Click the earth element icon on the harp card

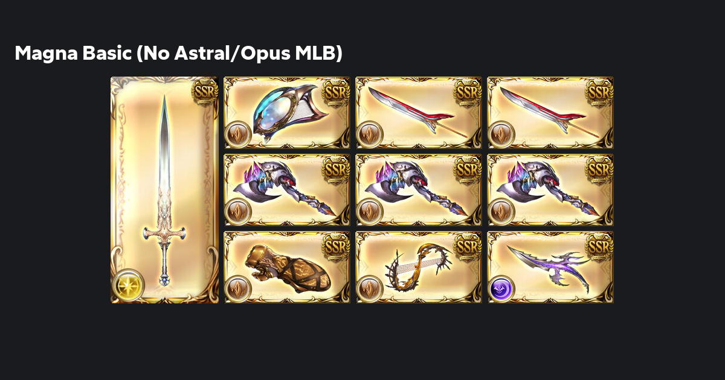click(x=237, y=134)
